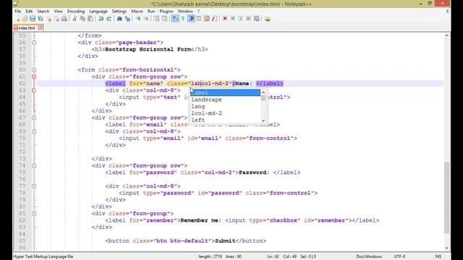Play back the recorded macro icon
Screen dimensions: 463x260
(x=241, y=19)
